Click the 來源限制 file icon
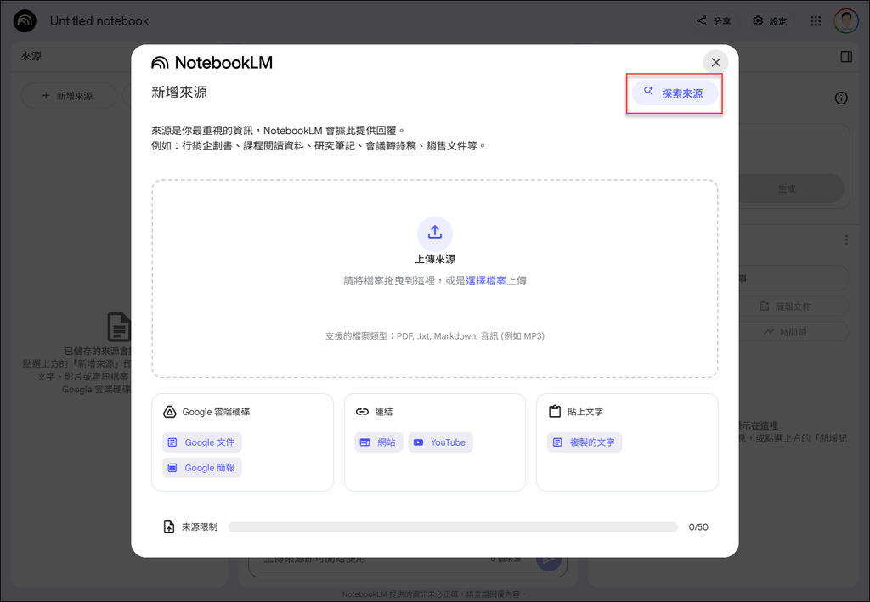 169,527
